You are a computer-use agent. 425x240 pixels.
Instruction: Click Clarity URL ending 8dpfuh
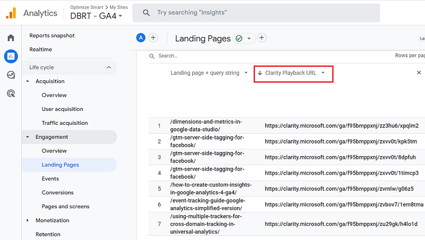click(x=340, y=157)
